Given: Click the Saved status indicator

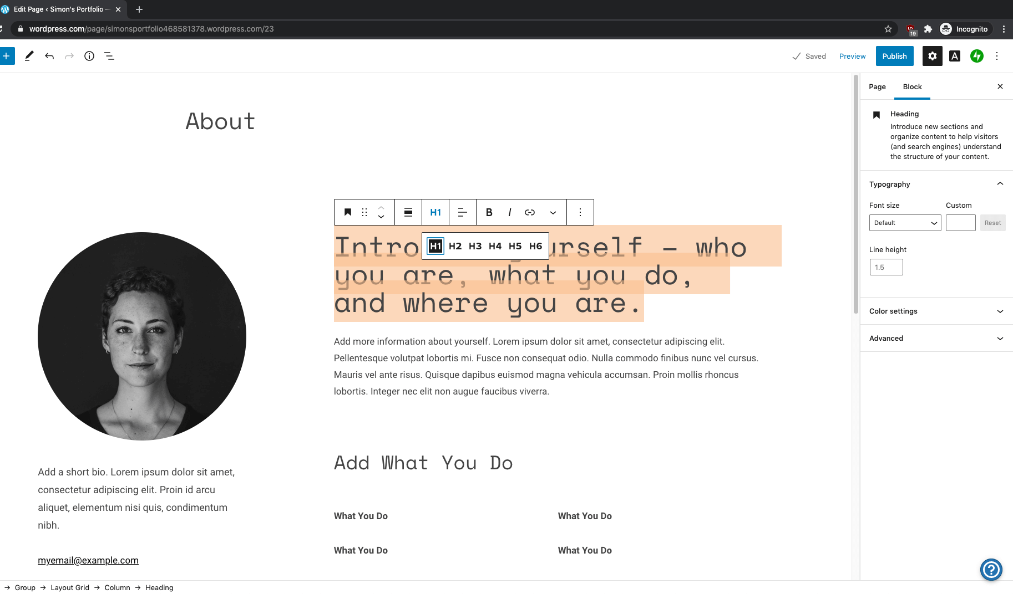Looking at the screenshot, I should 809,56.
